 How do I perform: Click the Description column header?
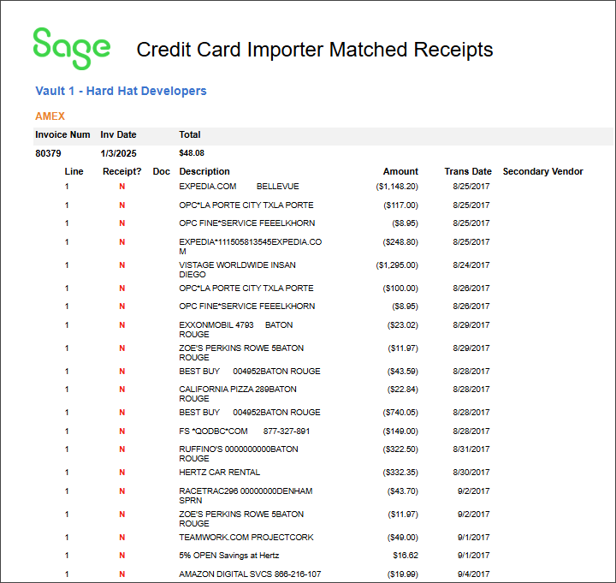click(x=204, y=171)
